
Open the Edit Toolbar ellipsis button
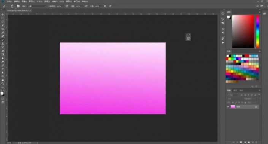(3, 87)
